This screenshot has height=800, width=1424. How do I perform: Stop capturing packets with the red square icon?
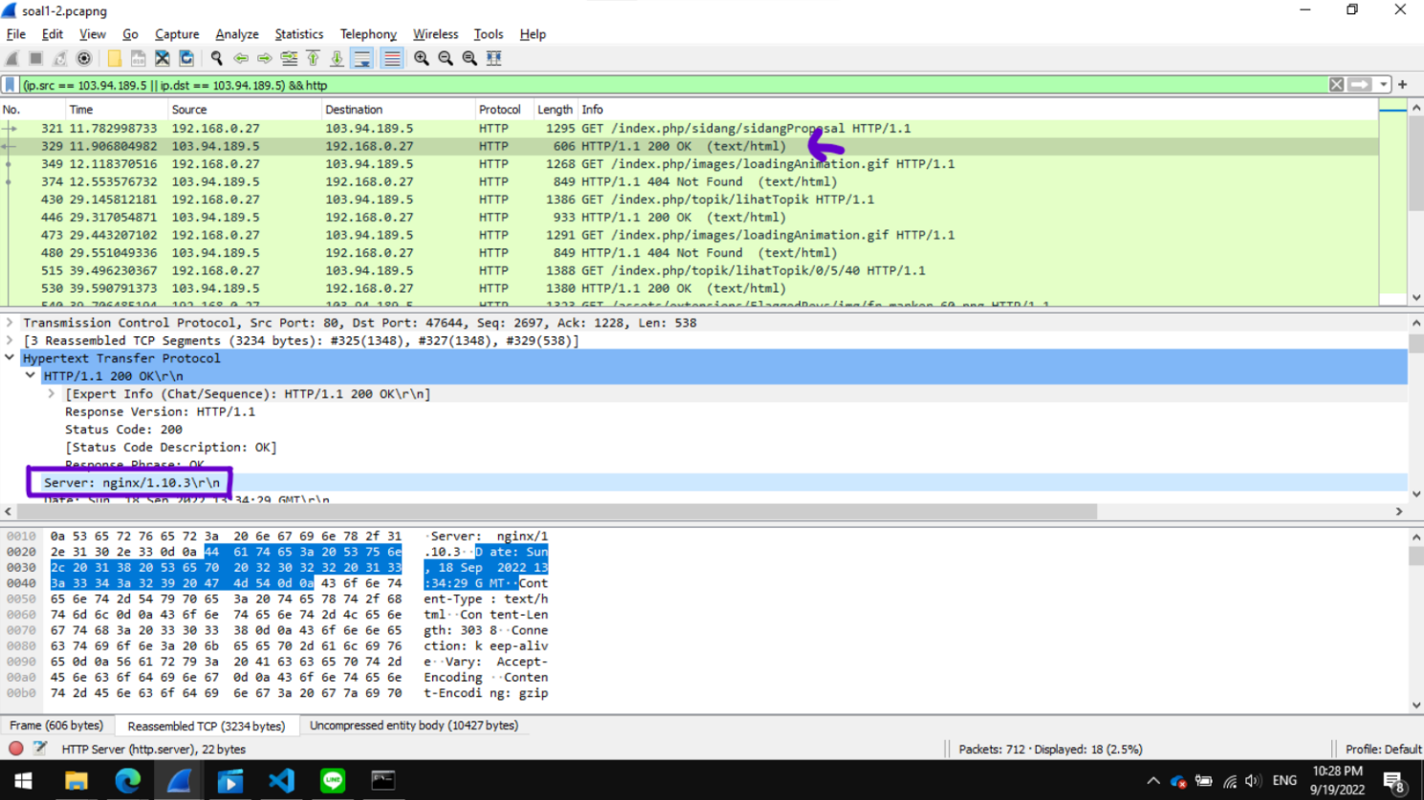(35, 58)
